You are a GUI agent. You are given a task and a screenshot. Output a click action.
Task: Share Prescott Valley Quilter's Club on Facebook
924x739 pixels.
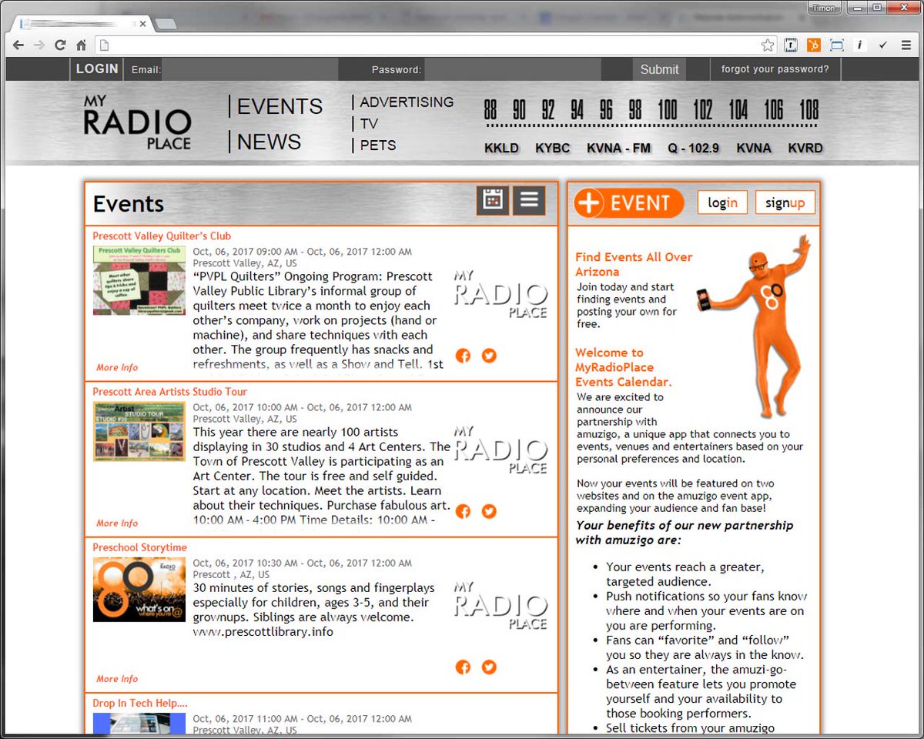coord(463,356)
